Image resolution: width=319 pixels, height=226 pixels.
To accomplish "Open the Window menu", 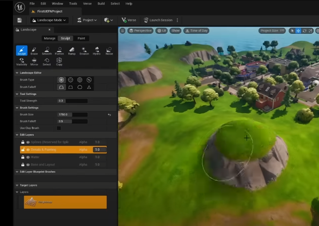I will point(57,4).
